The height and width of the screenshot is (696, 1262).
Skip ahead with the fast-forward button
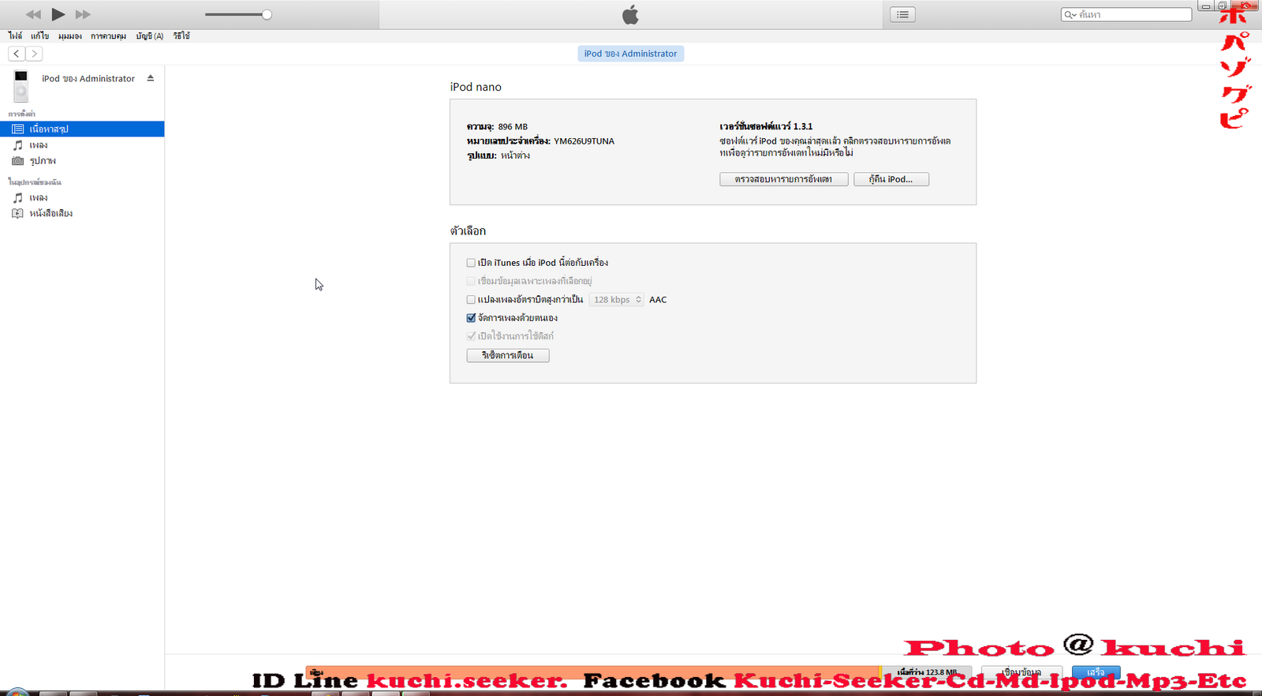(x=83, y=14)
